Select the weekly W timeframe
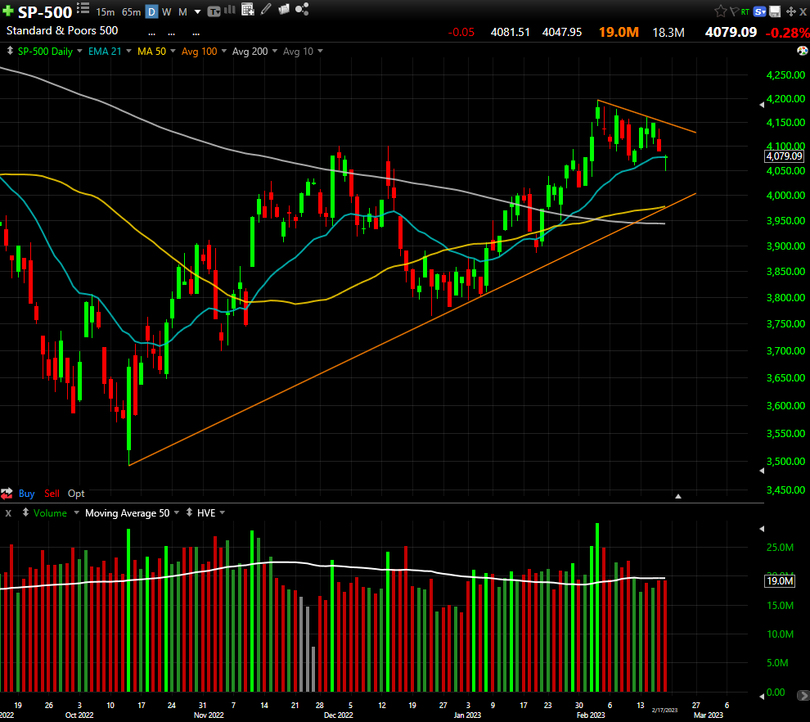The image size is (810, 722). point(166,12)
